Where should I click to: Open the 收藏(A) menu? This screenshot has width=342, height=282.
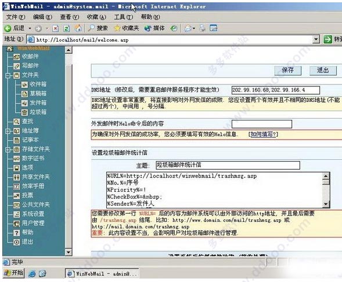[x=96, y=17]
